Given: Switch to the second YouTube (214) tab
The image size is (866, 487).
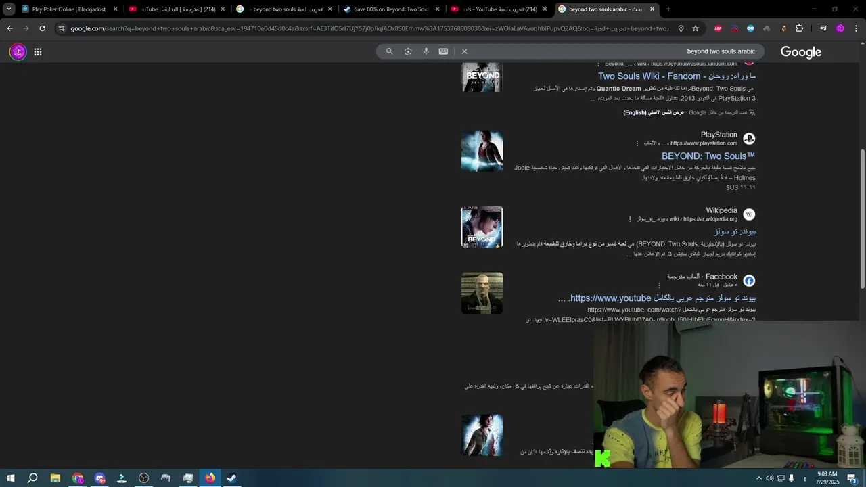Looking at the screenshot, I should (x=499, y=9).
